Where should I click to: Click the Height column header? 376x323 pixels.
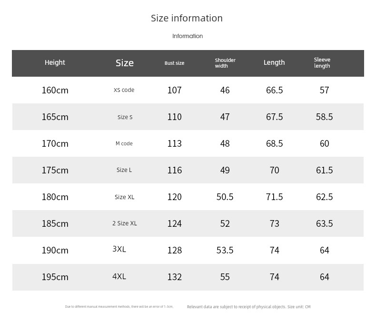(55, 62)
